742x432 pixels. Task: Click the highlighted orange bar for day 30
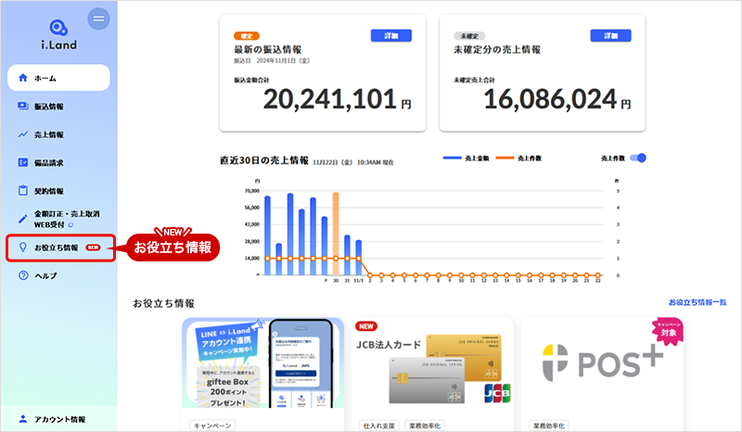pyautogui.click(x=336, y=234)
